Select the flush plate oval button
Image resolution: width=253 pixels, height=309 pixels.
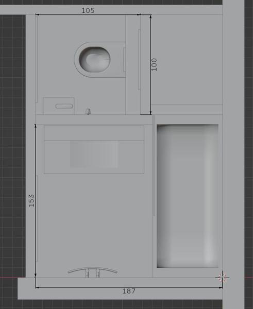[x=64, y=106]
